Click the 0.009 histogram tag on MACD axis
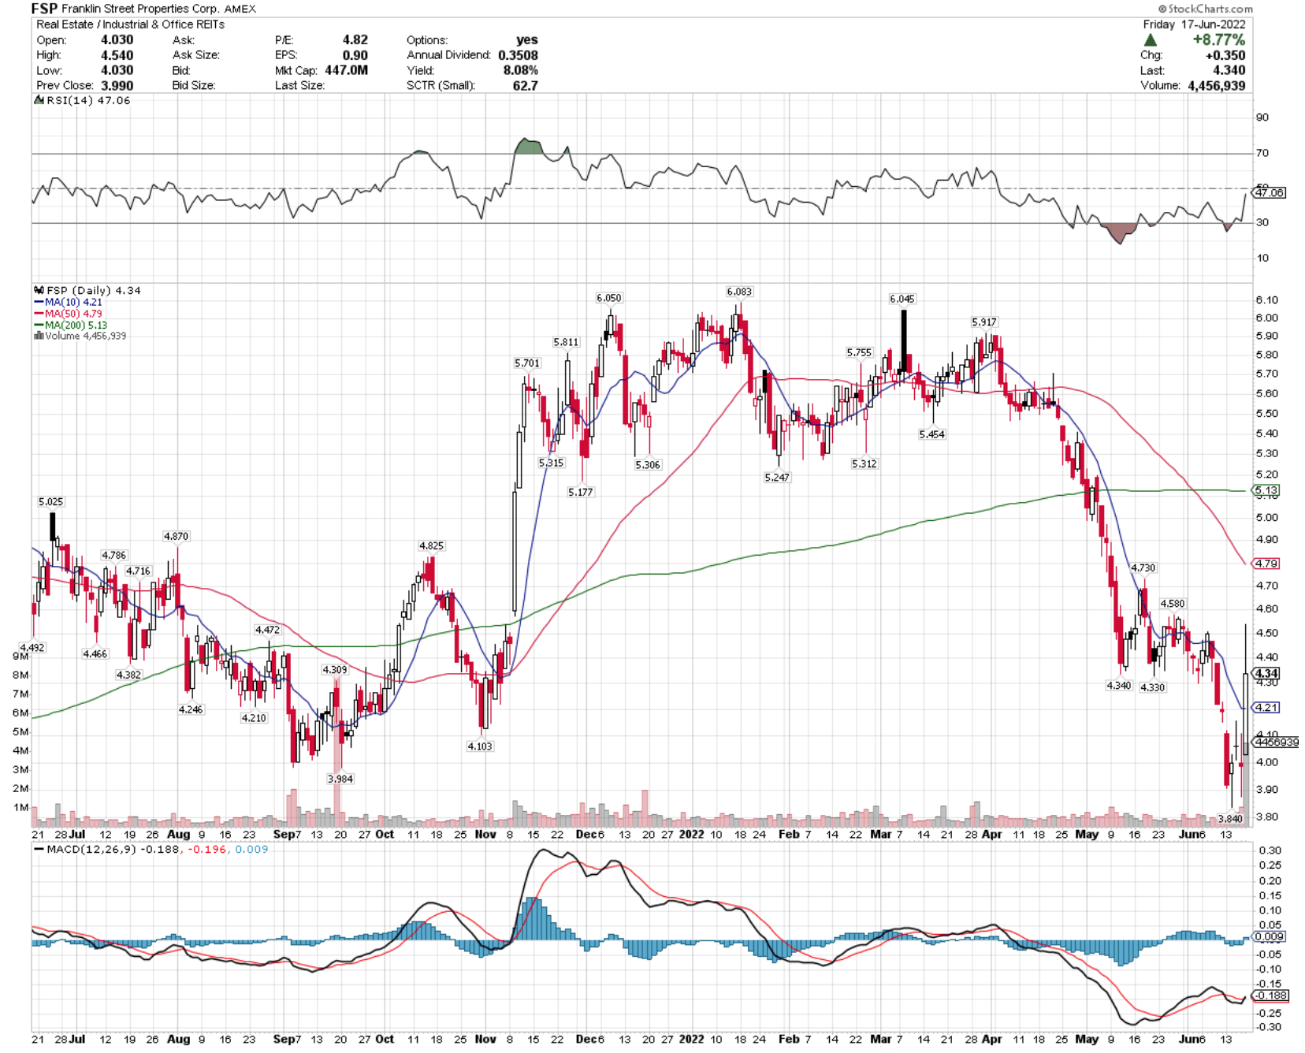 1269,936
